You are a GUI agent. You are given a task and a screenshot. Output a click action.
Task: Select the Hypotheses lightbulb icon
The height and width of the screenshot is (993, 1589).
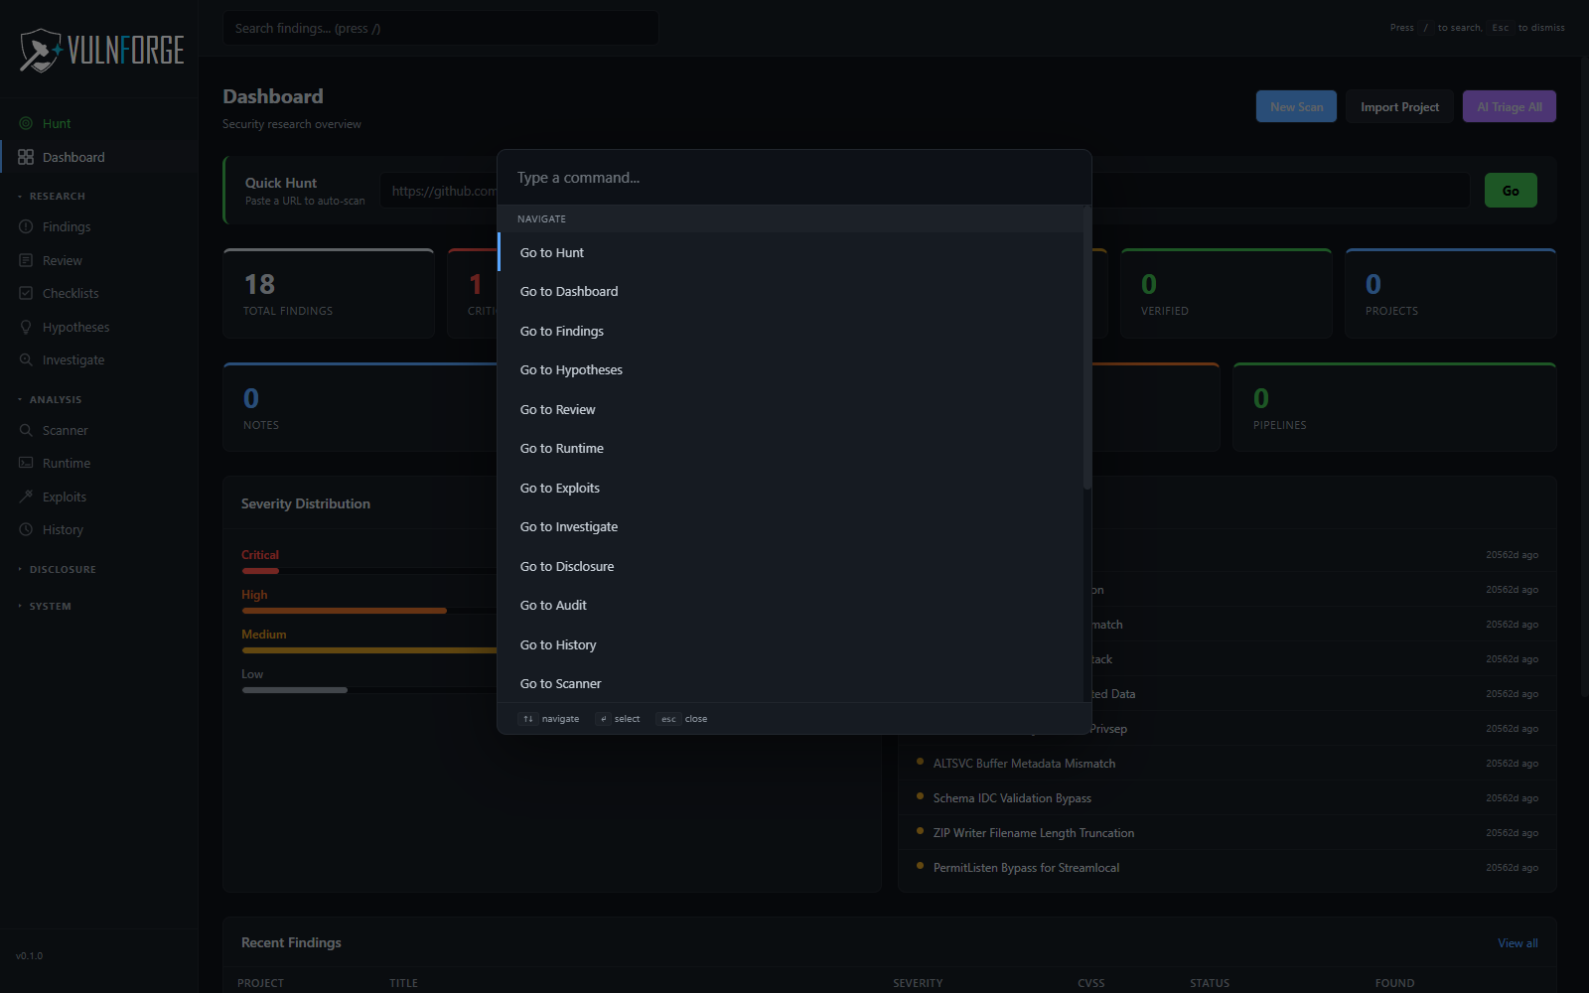27,326
